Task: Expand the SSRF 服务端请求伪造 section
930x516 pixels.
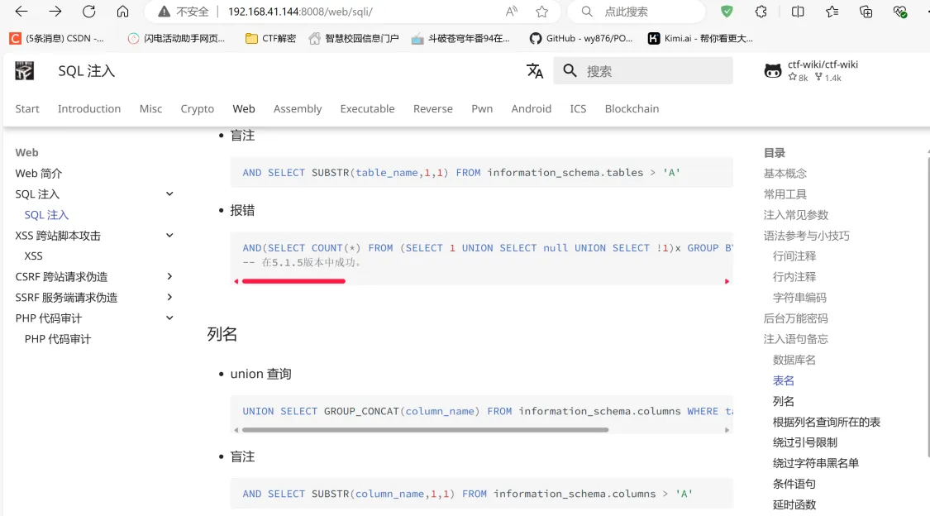Action: pyautogui.click(x=169, y=297)
